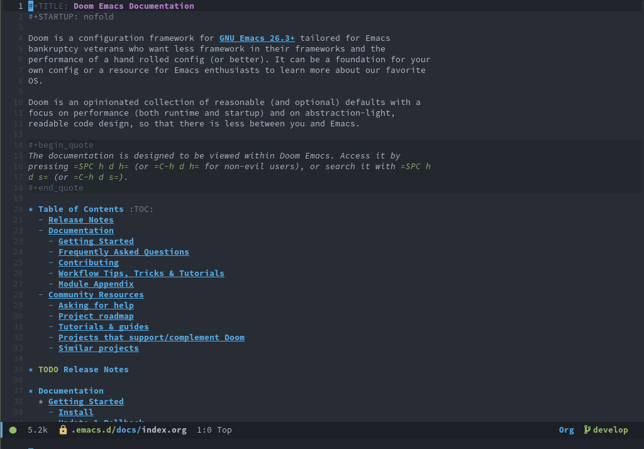Open the GNU Emacs 26.3+ link
Screen dimensions: 644x449
[x=257, y=38]
